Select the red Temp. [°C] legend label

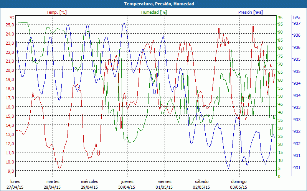[56, 12]
